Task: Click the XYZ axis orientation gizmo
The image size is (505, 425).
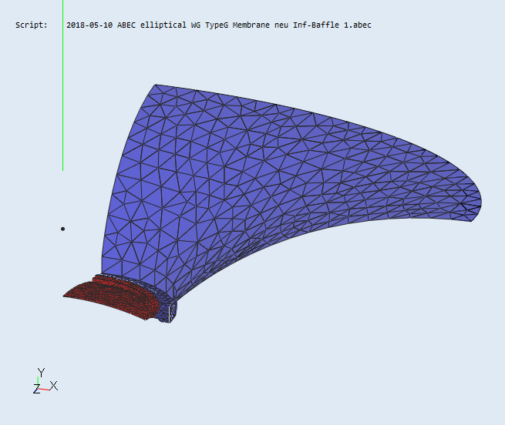Action: point(45,381)
